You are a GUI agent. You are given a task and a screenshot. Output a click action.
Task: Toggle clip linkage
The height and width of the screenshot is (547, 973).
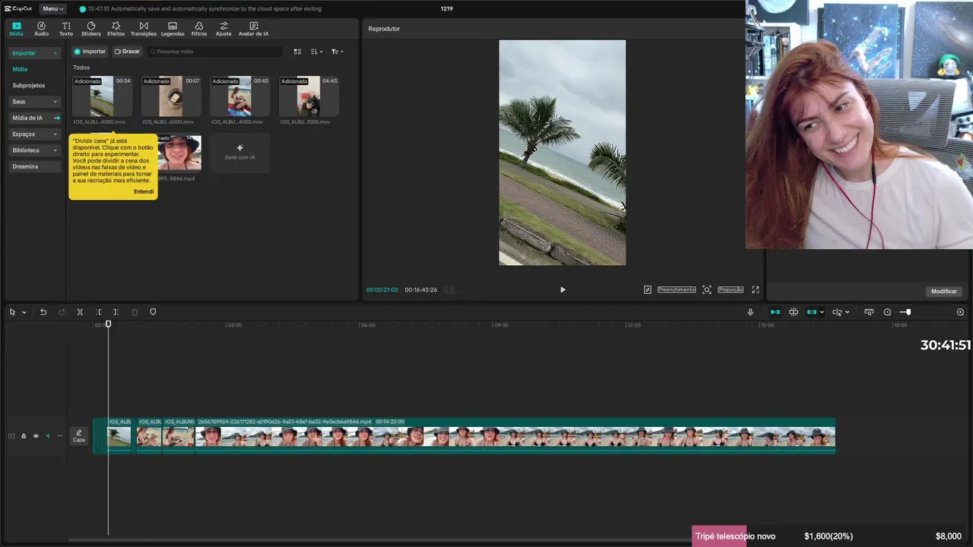coord(812,312)
